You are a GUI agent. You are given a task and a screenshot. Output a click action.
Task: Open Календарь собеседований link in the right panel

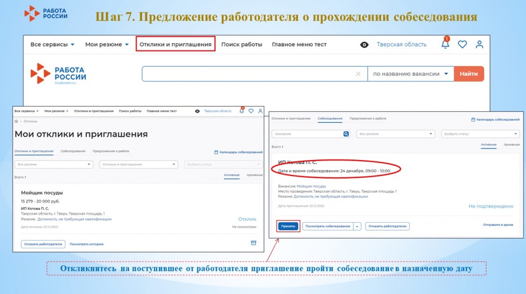tap(498, 120)
